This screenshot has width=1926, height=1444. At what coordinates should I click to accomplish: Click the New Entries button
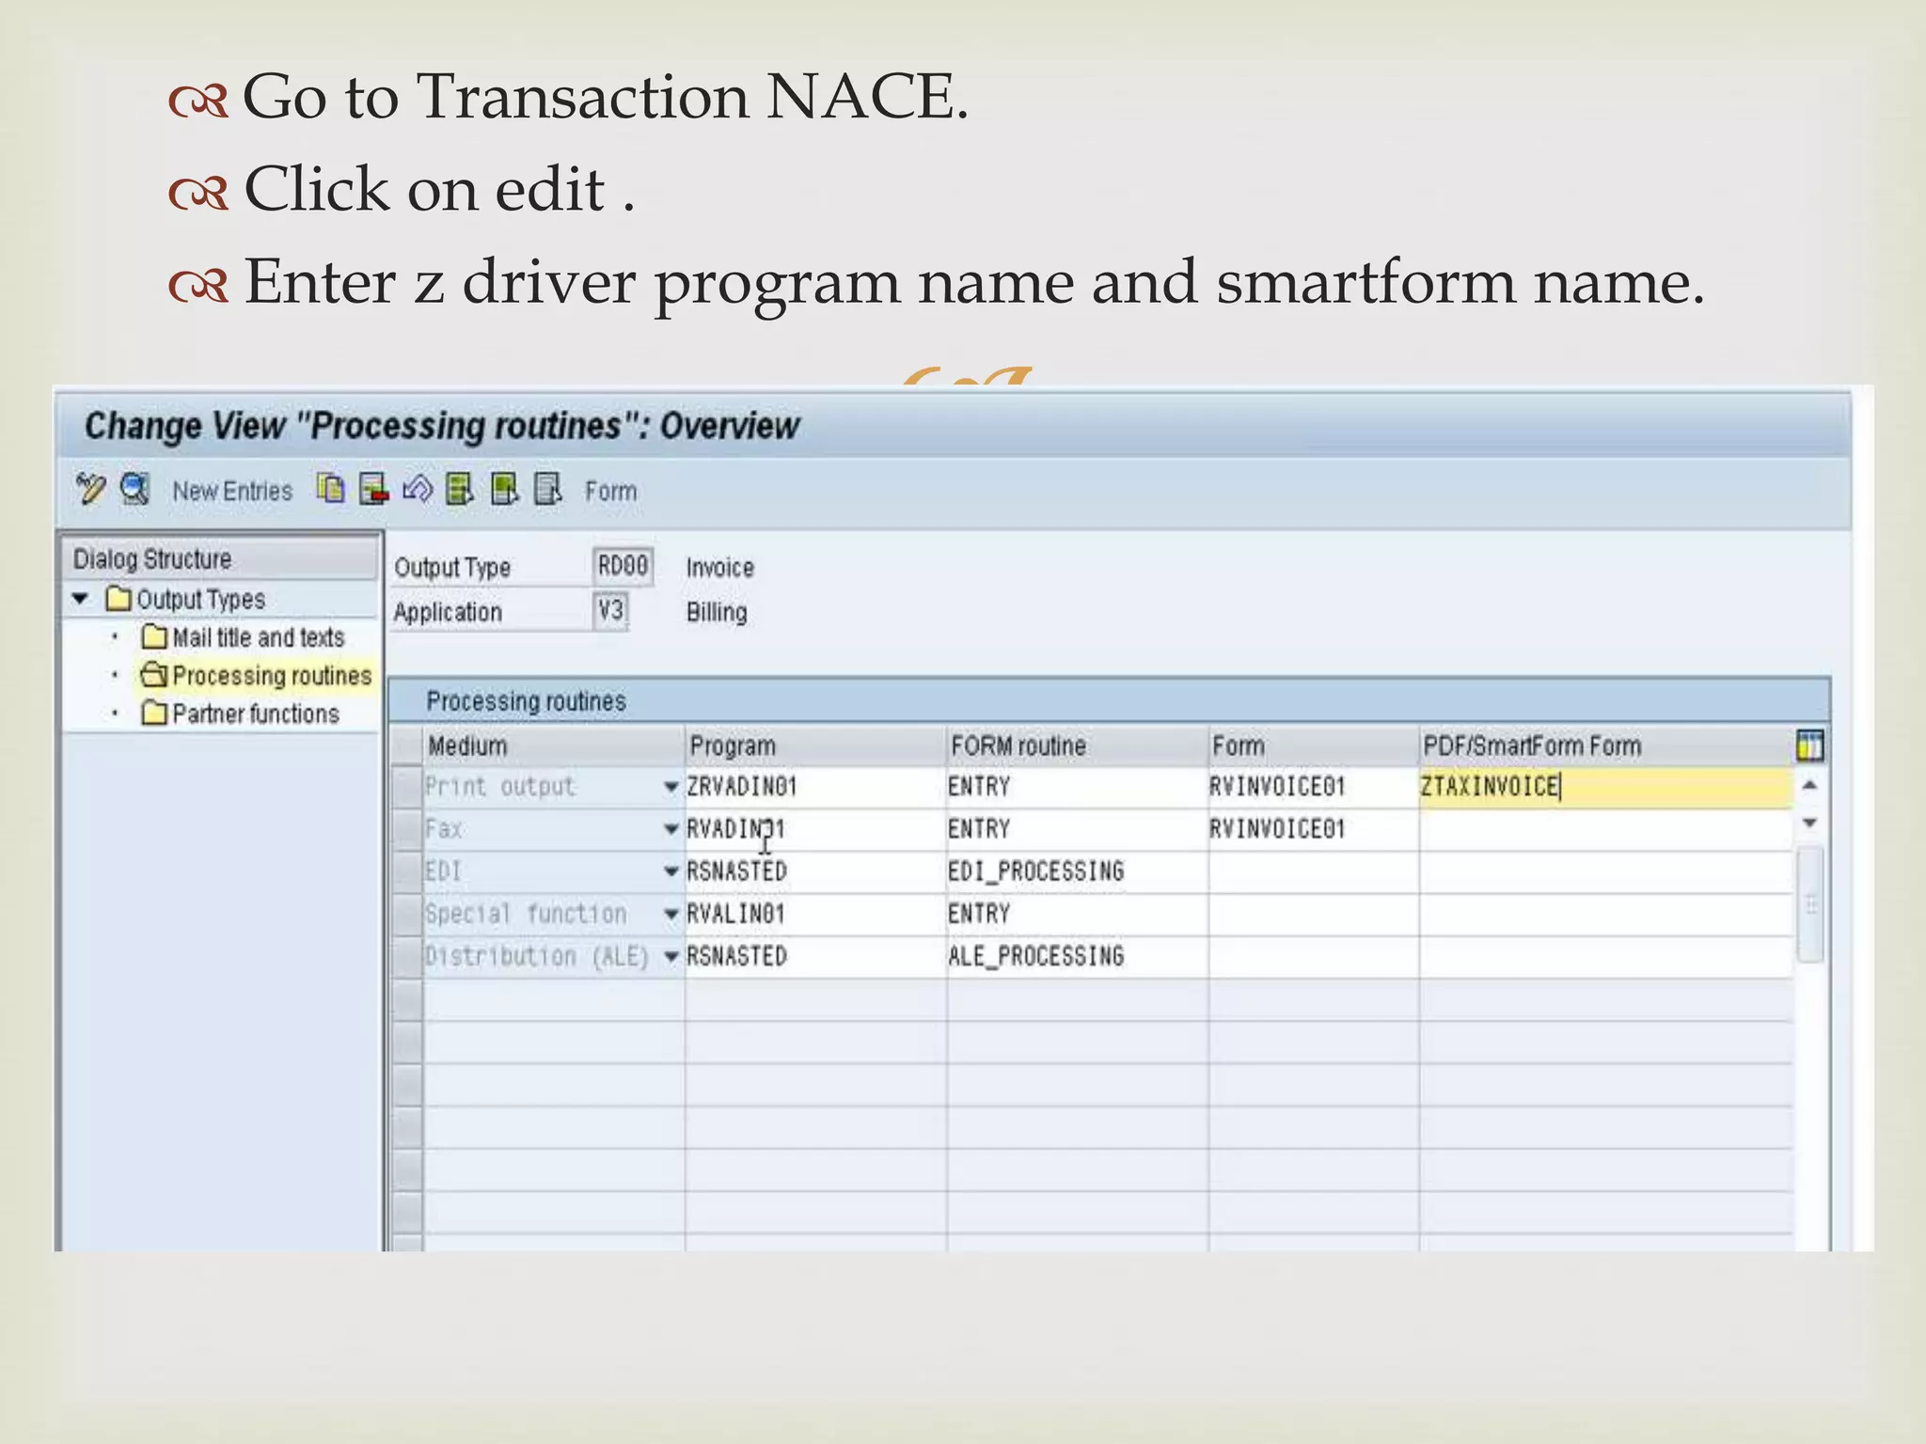(232, 491)
